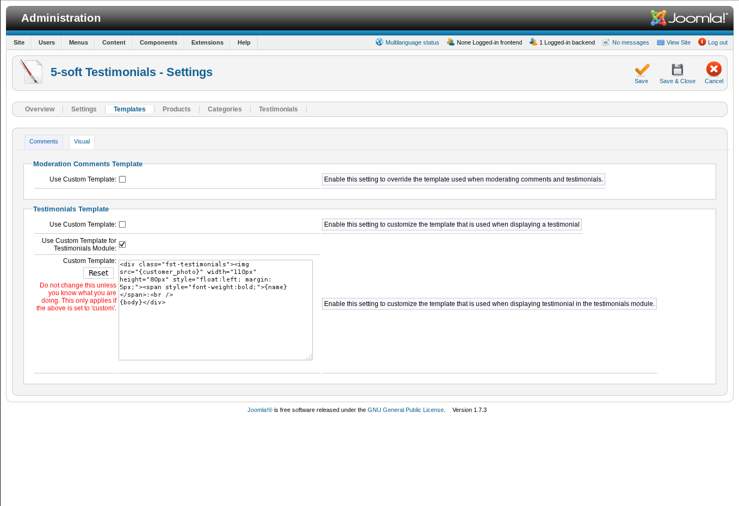Open the View Site link
This screenshot has width=739, height=506.
[679, 42]
